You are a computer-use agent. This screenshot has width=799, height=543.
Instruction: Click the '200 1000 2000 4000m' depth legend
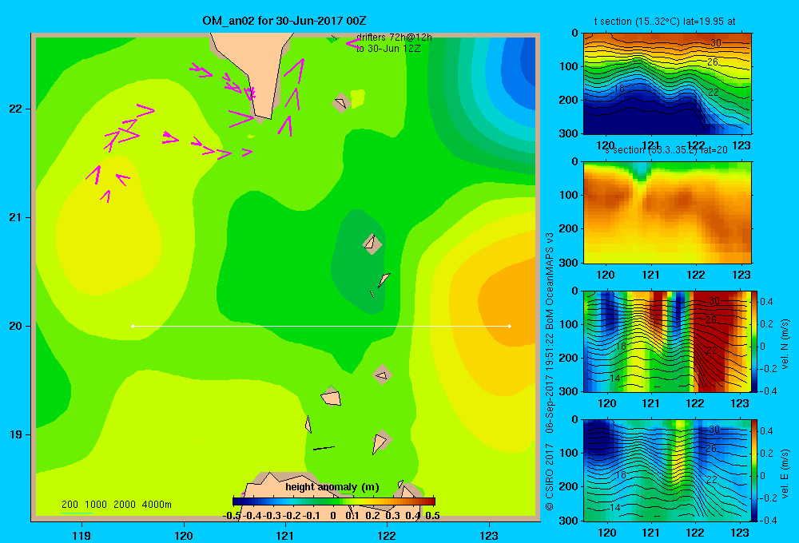116,505
